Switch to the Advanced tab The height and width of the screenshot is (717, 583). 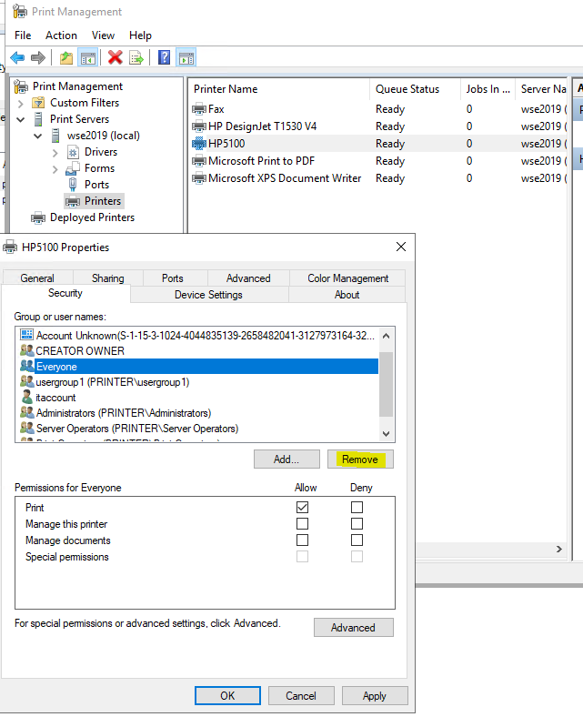(248, 278)
